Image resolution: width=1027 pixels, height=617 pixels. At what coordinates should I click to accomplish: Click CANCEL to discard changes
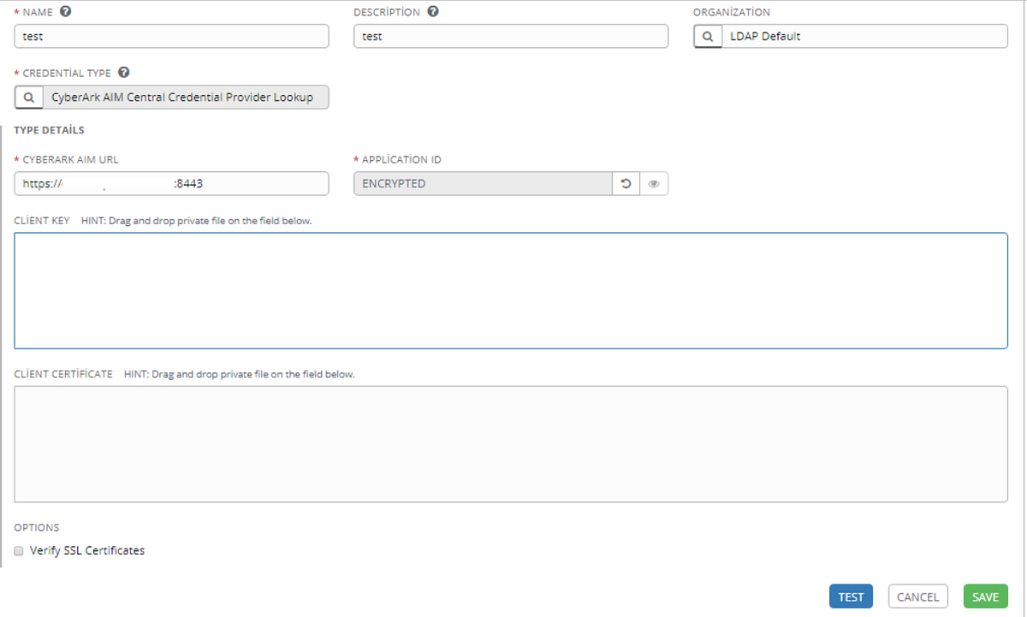(x=917, y=596)
